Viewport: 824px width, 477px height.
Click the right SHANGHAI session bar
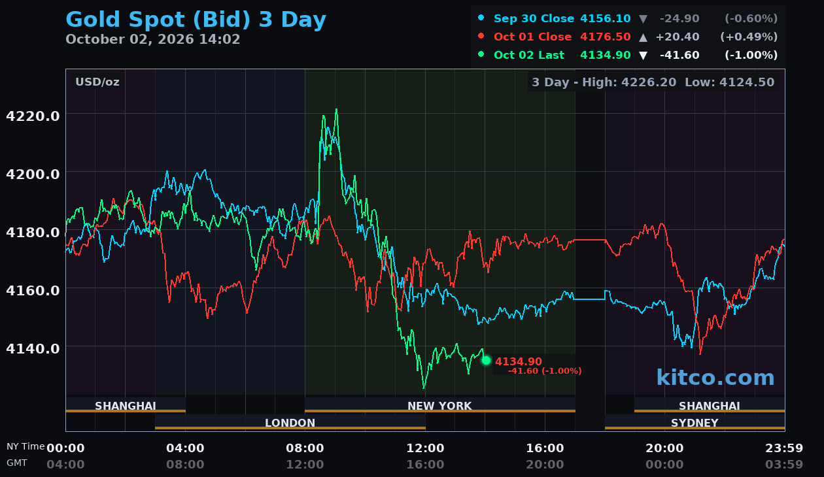click(710, 405)
